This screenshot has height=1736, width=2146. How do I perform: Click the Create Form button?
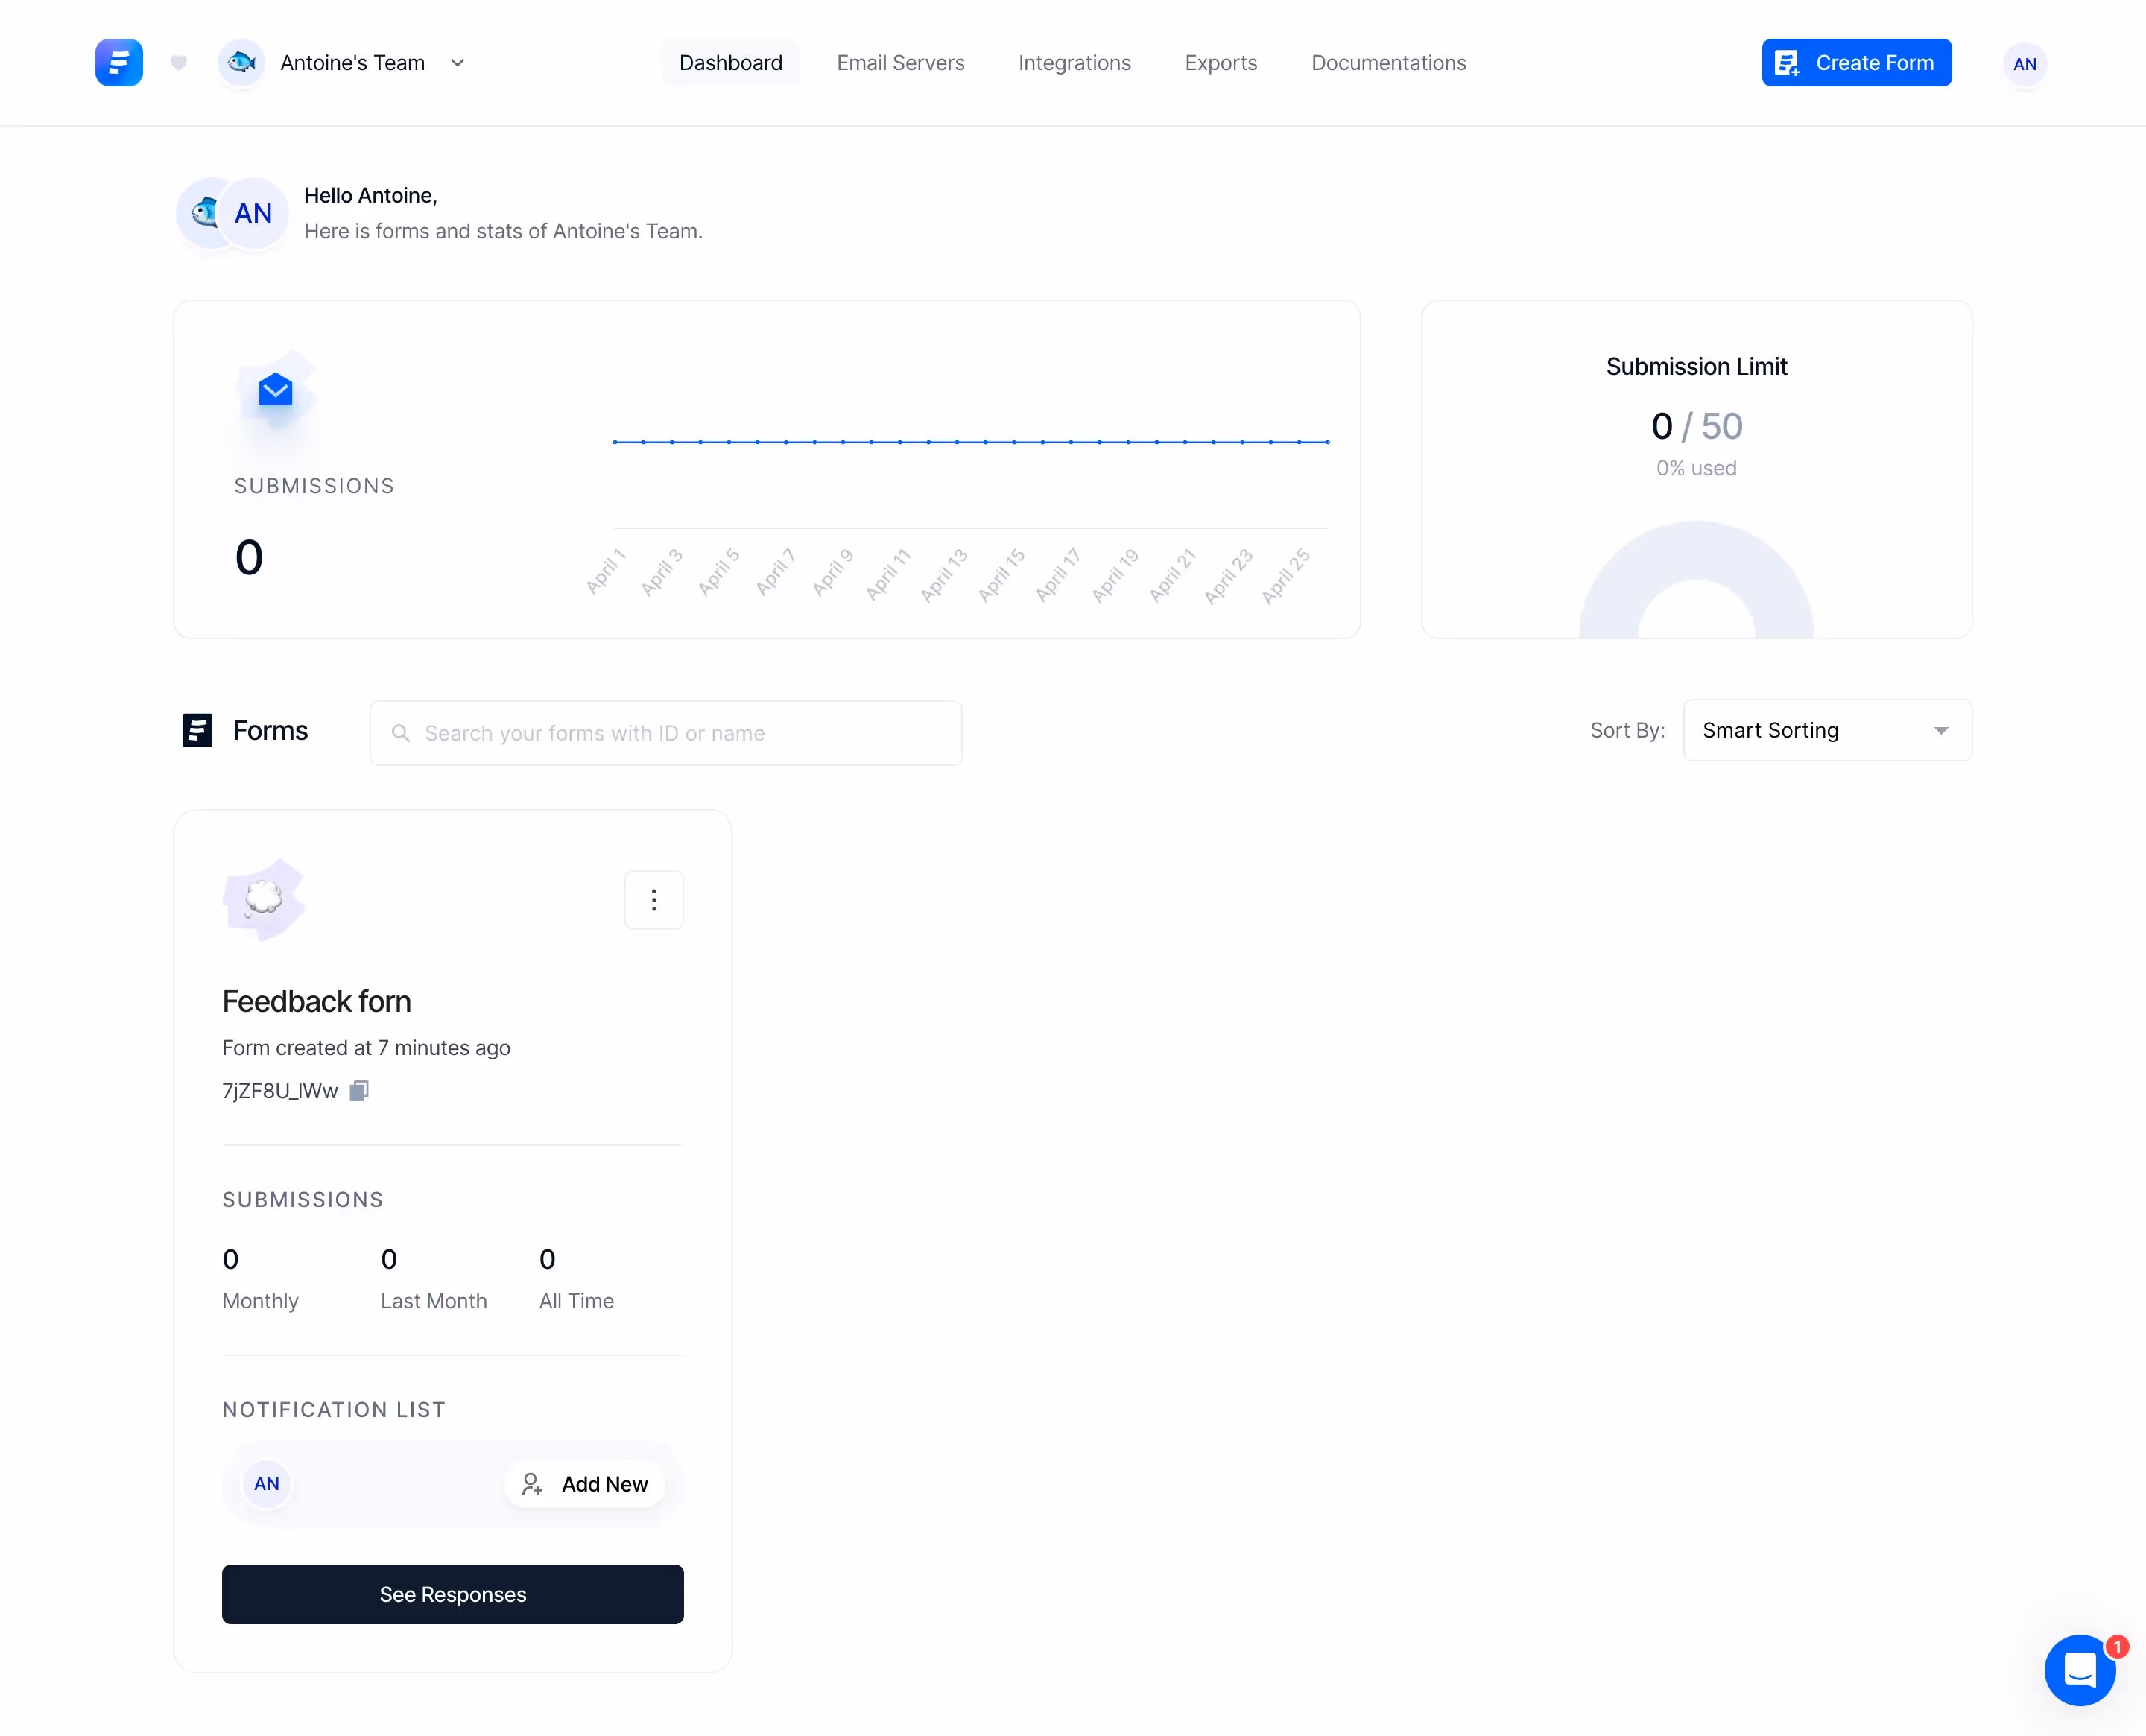click(1855, 62)
